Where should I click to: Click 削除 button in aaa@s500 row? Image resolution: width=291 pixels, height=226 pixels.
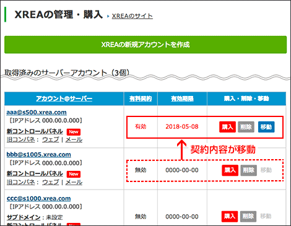[x=246, y=127]
